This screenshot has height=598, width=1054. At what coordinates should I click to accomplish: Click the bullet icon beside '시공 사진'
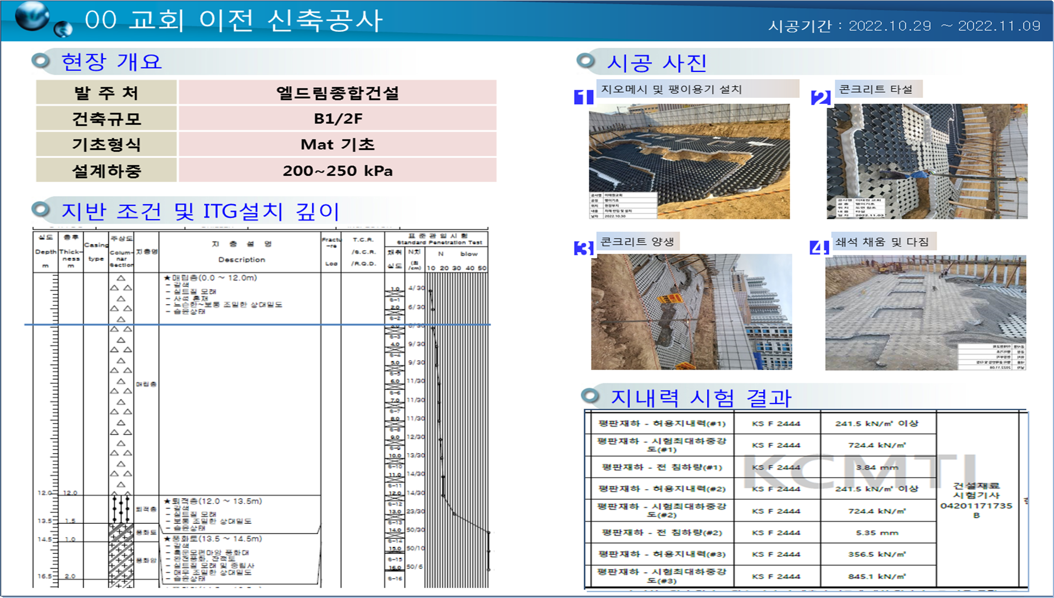pyautogui.click(x=586, y=61)
